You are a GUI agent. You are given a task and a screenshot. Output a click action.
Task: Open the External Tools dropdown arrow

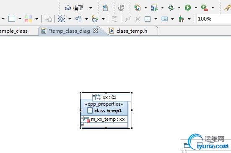coord(213,8)
